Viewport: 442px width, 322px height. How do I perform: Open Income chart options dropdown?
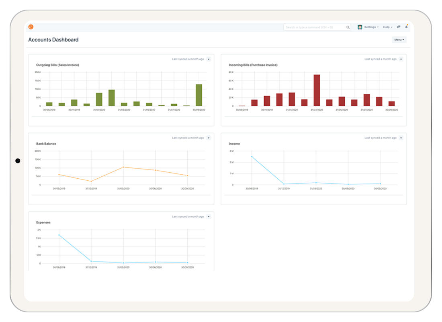pyautogui.click(x=401, y=138)
